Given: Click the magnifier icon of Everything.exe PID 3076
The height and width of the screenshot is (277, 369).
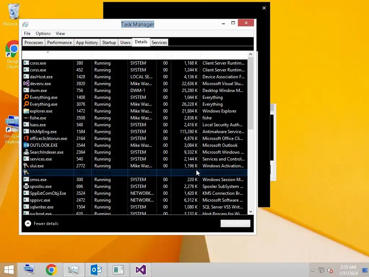Looking at the screenshot, I should tap(26, 104).
